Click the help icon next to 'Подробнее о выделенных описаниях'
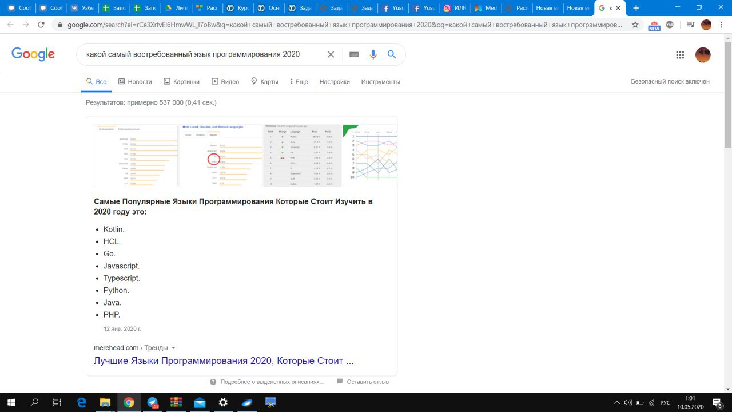This screenshot has height=412, width=732. pos(213,382)
